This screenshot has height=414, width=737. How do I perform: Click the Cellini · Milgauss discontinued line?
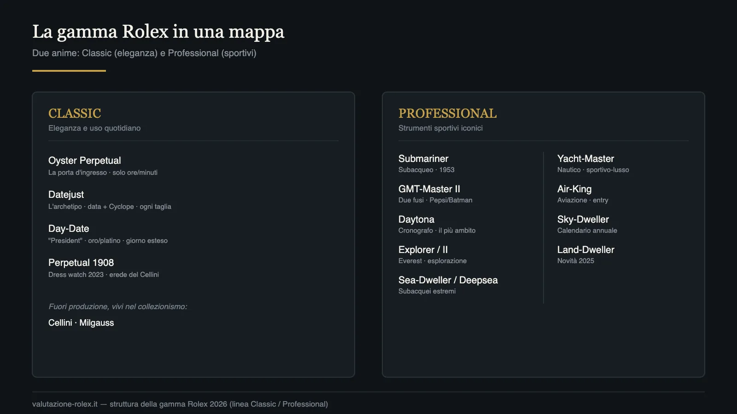tap(81, 322)
